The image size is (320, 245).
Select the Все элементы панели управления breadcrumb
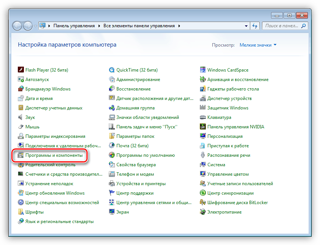(x=139, y=26)
